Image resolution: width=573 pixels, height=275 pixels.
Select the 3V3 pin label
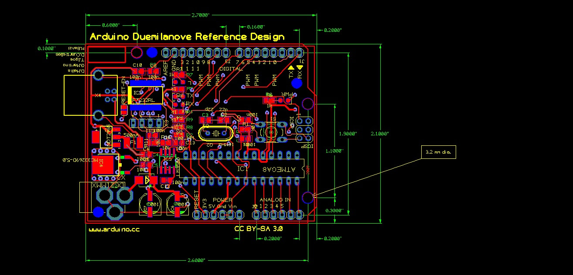point(204,204)
